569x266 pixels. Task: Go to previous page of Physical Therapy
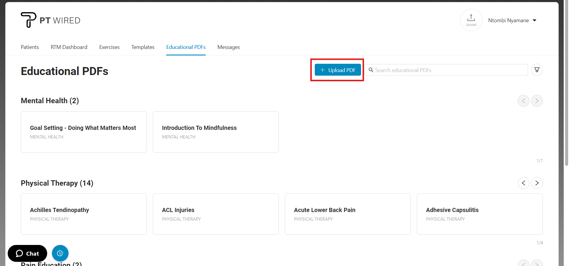click(x=523, y=183)
